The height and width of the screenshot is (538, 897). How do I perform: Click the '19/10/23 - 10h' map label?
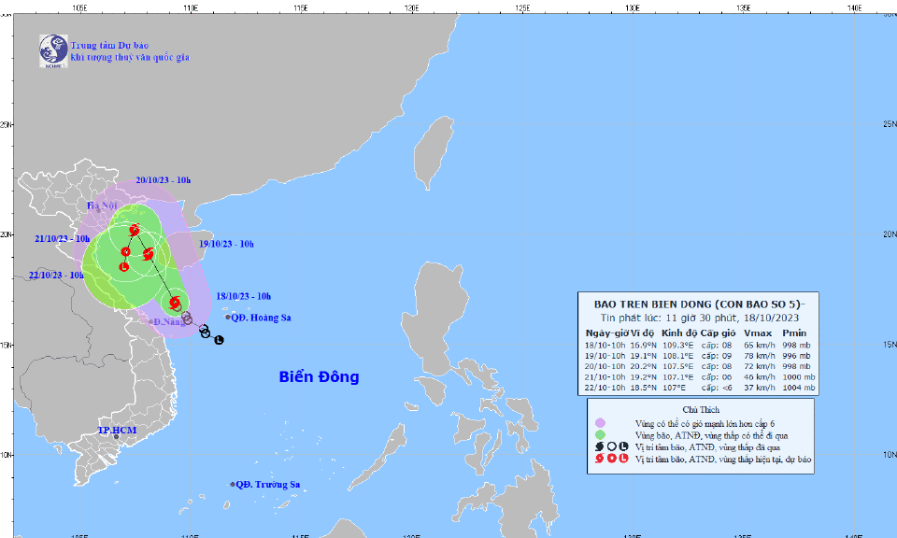(x=226, y=244)
